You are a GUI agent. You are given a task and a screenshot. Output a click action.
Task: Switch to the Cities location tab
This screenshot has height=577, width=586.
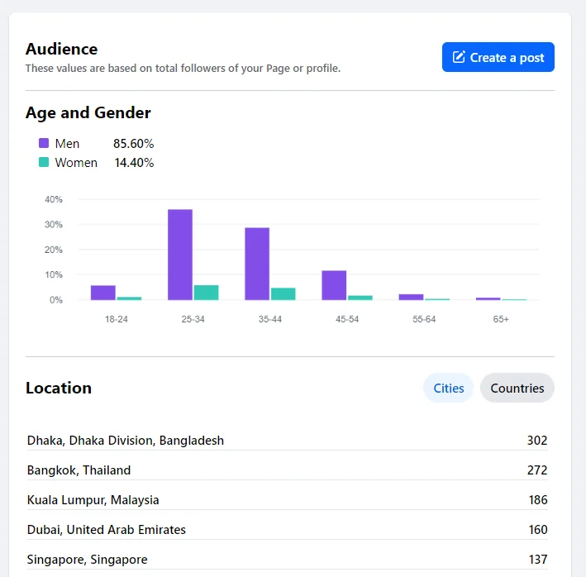coord(449,388)
